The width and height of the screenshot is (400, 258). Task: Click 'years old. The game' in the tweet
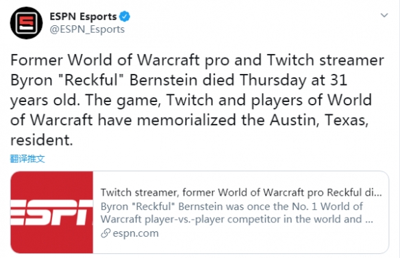coord(86,100)
